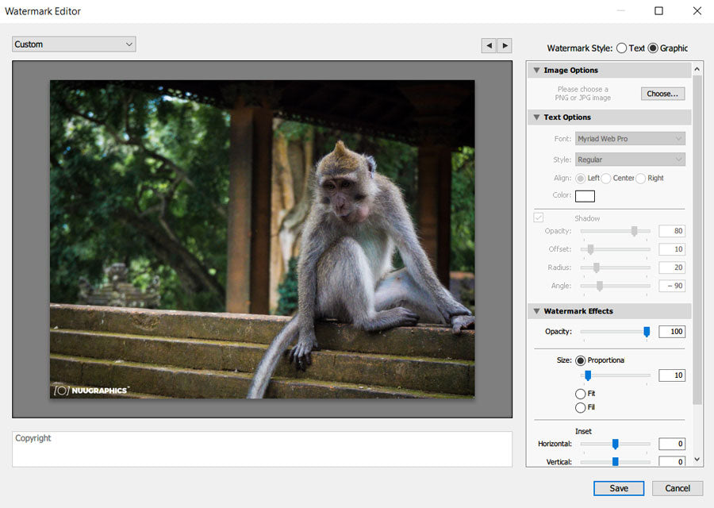Select the Fit size option
This screenshot has height=508, width=714.
click(580, 394)
